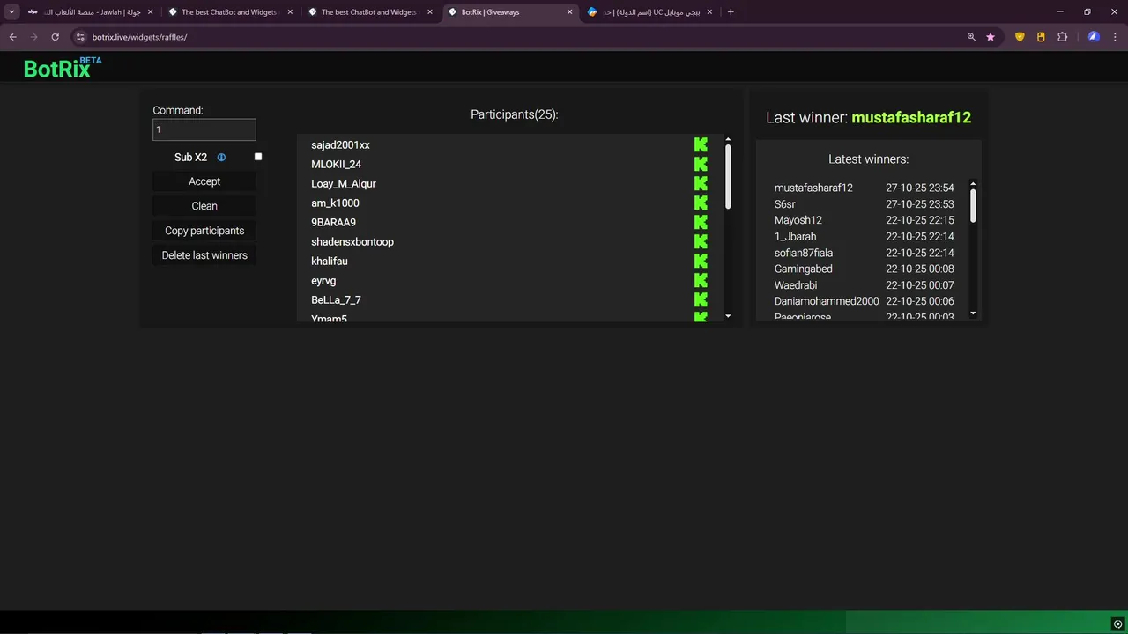Close the Jawlah tab
1128x634 pixels.
[x=150, y=12]
